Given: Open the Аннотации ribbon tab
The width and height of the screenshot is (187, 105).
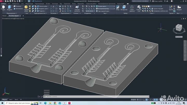Looking at the screenshot, I should point(55,4).
